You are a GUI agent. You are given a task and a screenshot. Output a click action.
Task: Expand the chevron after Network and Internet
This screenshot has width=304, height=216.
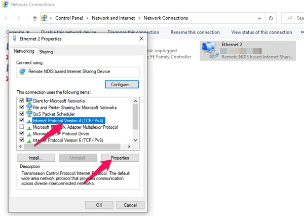(139, 18)
